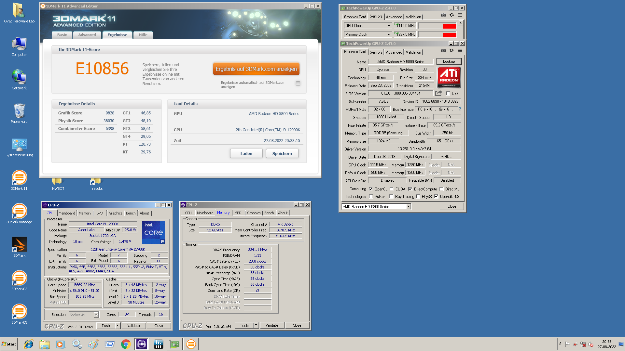Open the OVIZ Hardware Lab desktop folder
Viewport: 625px width, 351px height.
[19, 13]
